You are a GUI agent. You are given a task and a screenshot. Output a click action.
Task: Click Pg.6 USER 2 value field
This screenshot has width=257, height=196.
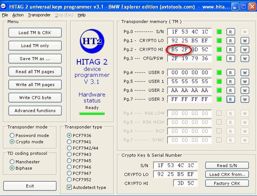[x=189, y=90]
